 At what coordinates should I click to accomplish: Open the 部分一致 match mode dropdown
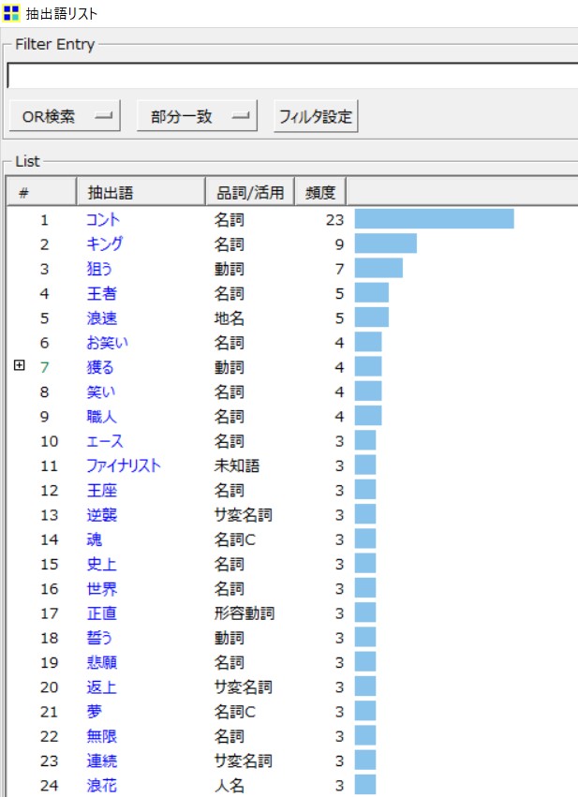pyautogui.click(x=196, y=117)
